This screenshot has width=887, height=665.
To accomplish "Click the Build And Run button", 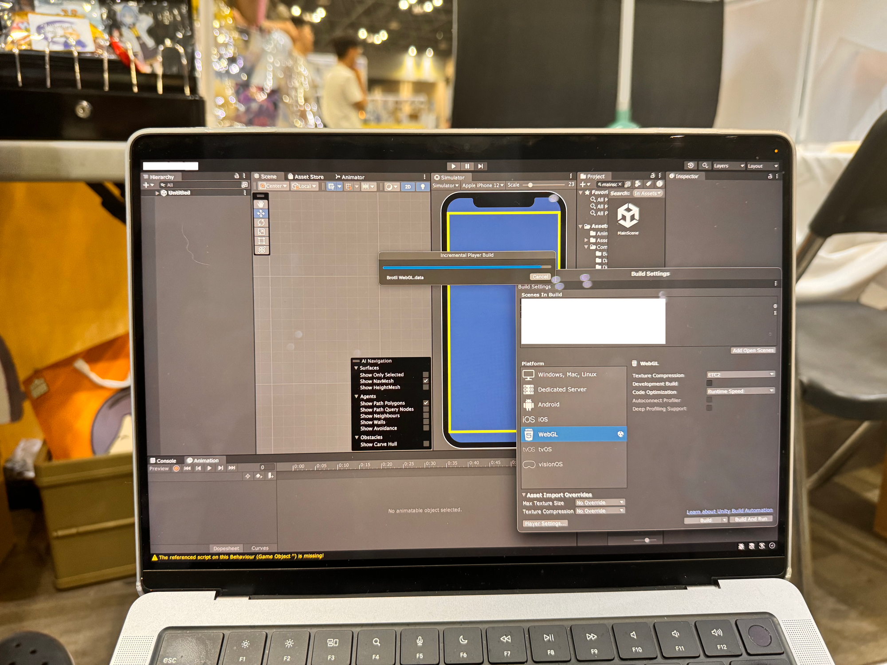I will (750, 519).
